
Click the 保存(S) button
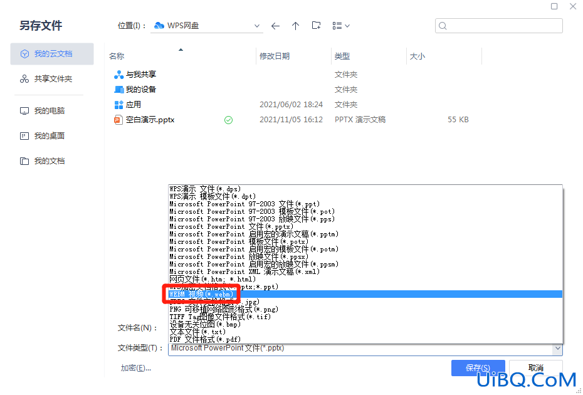[x=478, y=368]
